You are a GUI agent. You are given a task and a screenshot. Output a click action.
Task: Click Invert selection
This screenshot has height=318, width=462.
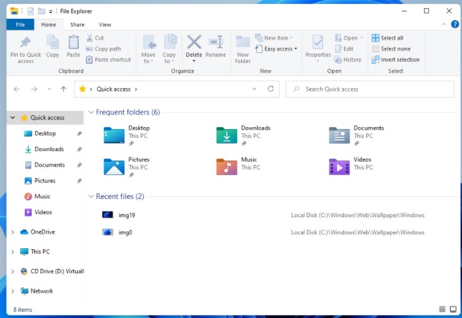pyautogui.click(x=395, y=60)
